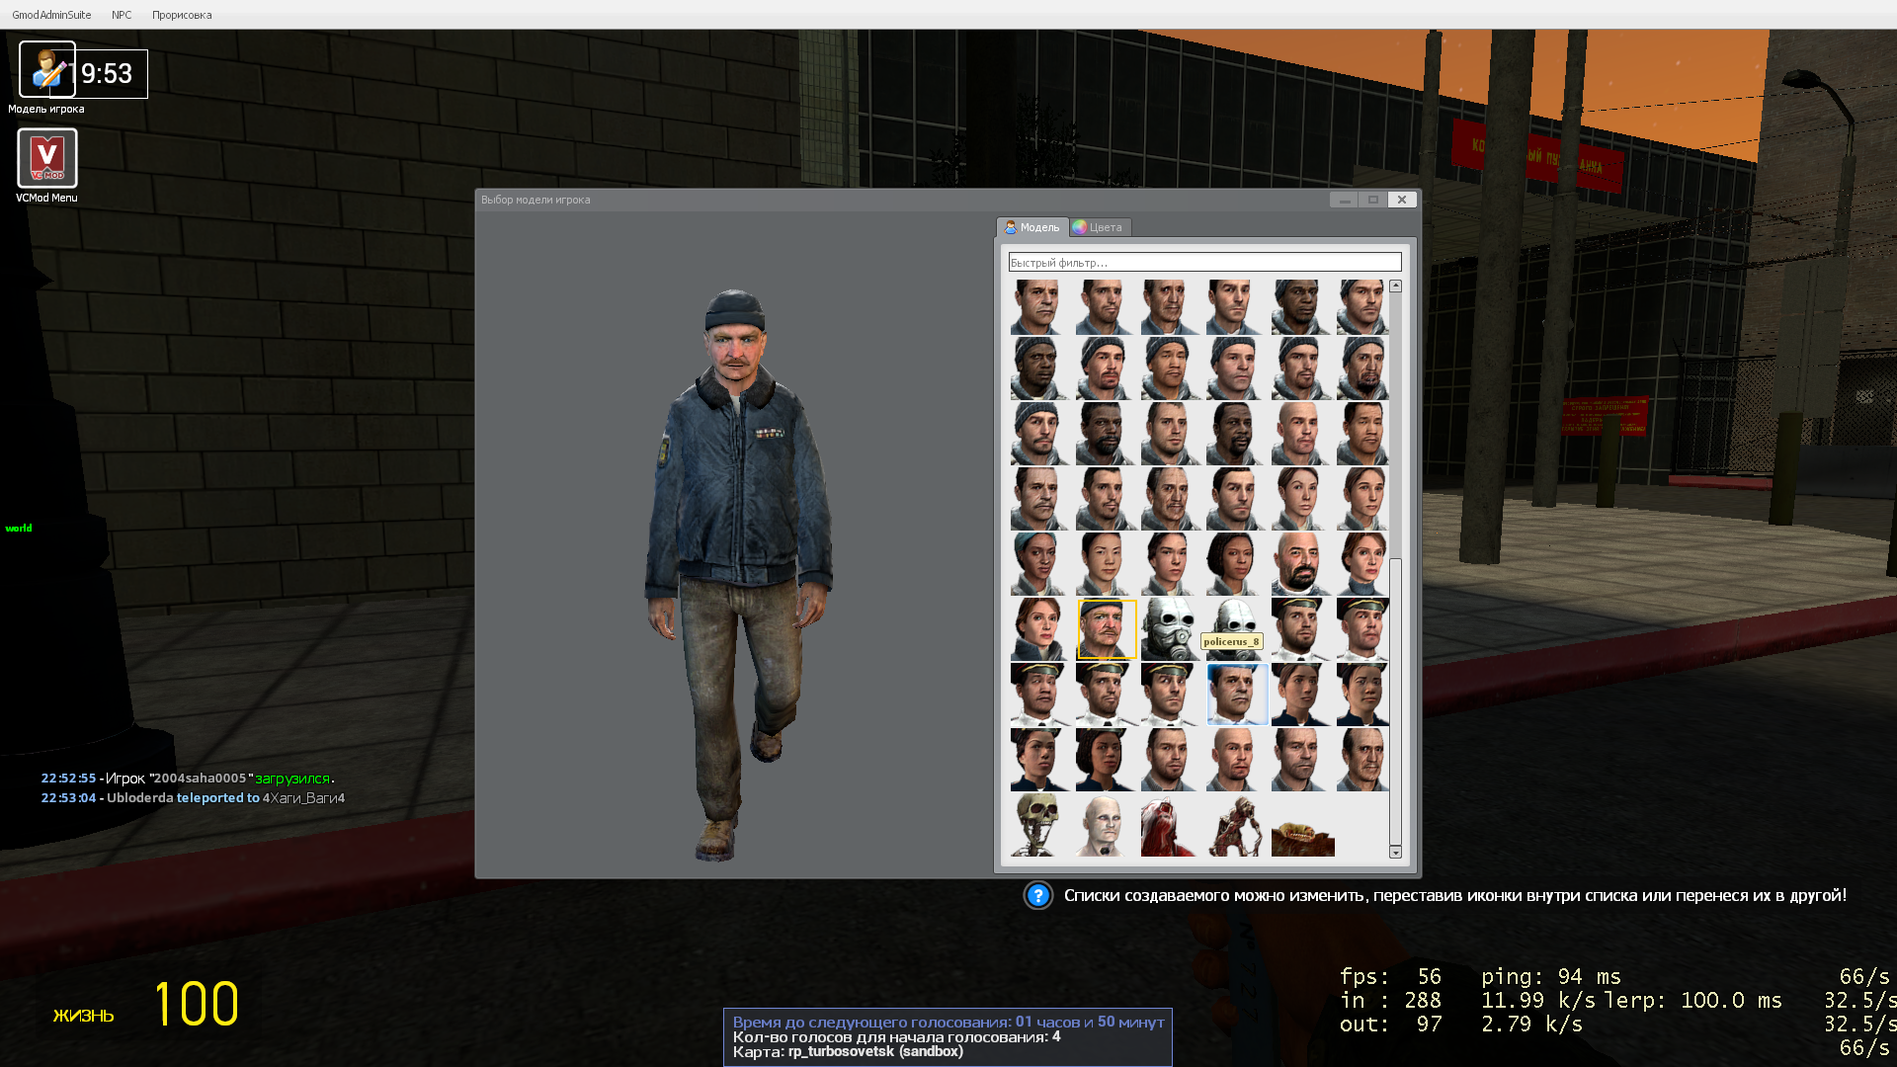The height and width of the screenshot is (1067, 1897).
Task: Click the blue question mark hint icon
Action: 1037,896
